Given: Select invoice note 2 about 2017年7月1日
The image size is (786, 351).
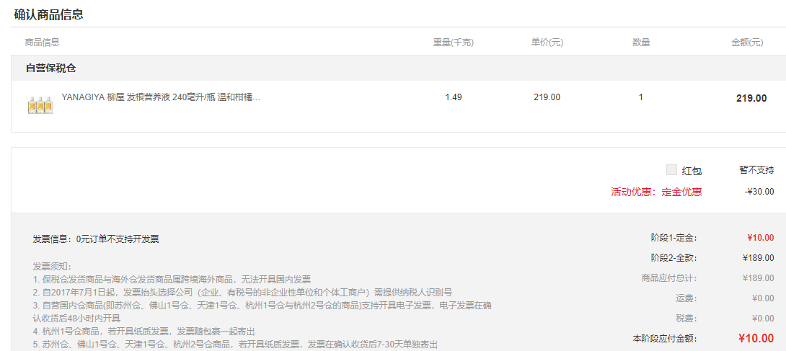Looking at the screenshot, I should (x=242, y=292).
